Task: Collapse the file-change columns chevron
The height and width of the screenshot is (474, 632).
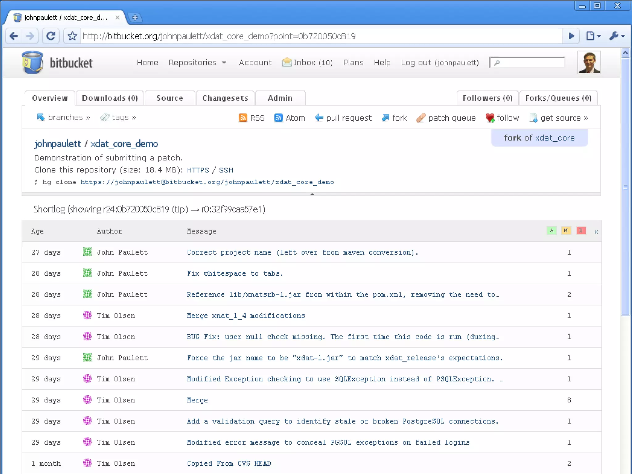Action: coord(596,232)
